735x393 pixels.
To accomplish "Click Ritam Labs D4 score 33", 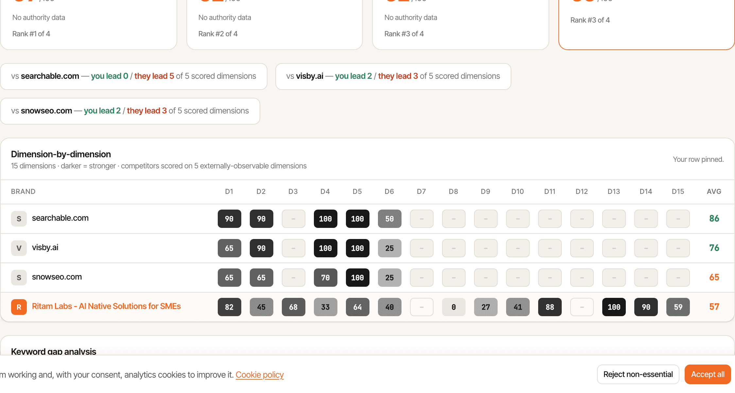I will (x=326, y=307).
